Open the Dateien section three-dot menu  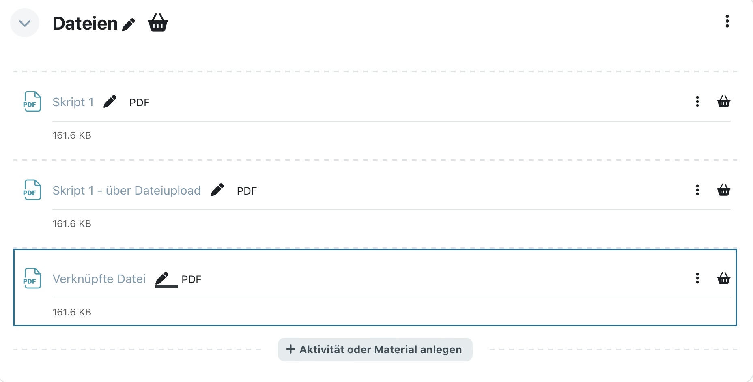pos(727,21)
